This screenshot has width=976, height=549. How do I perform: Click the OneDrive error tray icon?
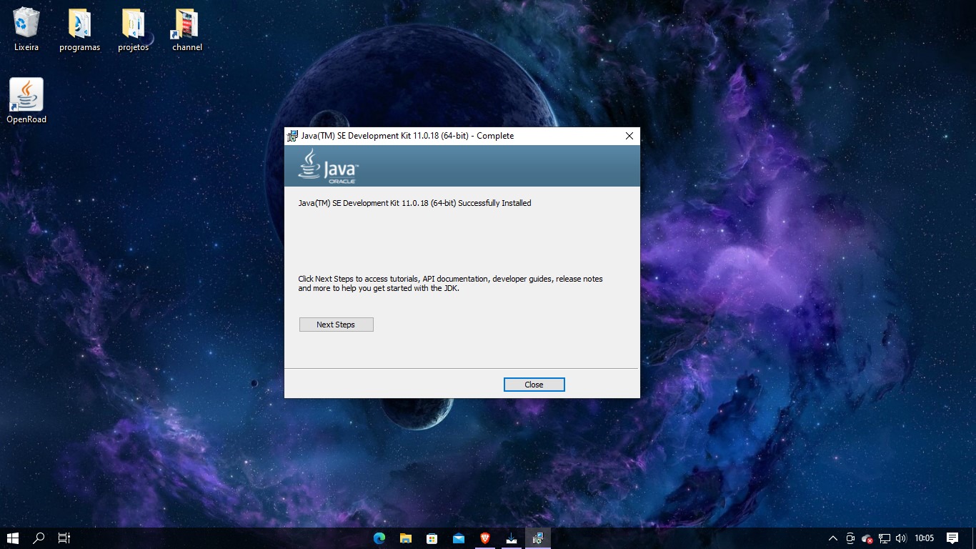[x=867, y=538]
